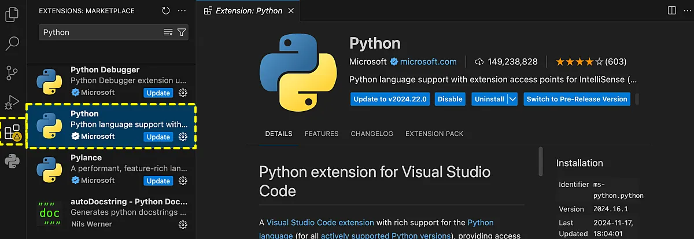
Task: Open the DETAILS tab
Action: pyautogui.click(x=279, y=134)
